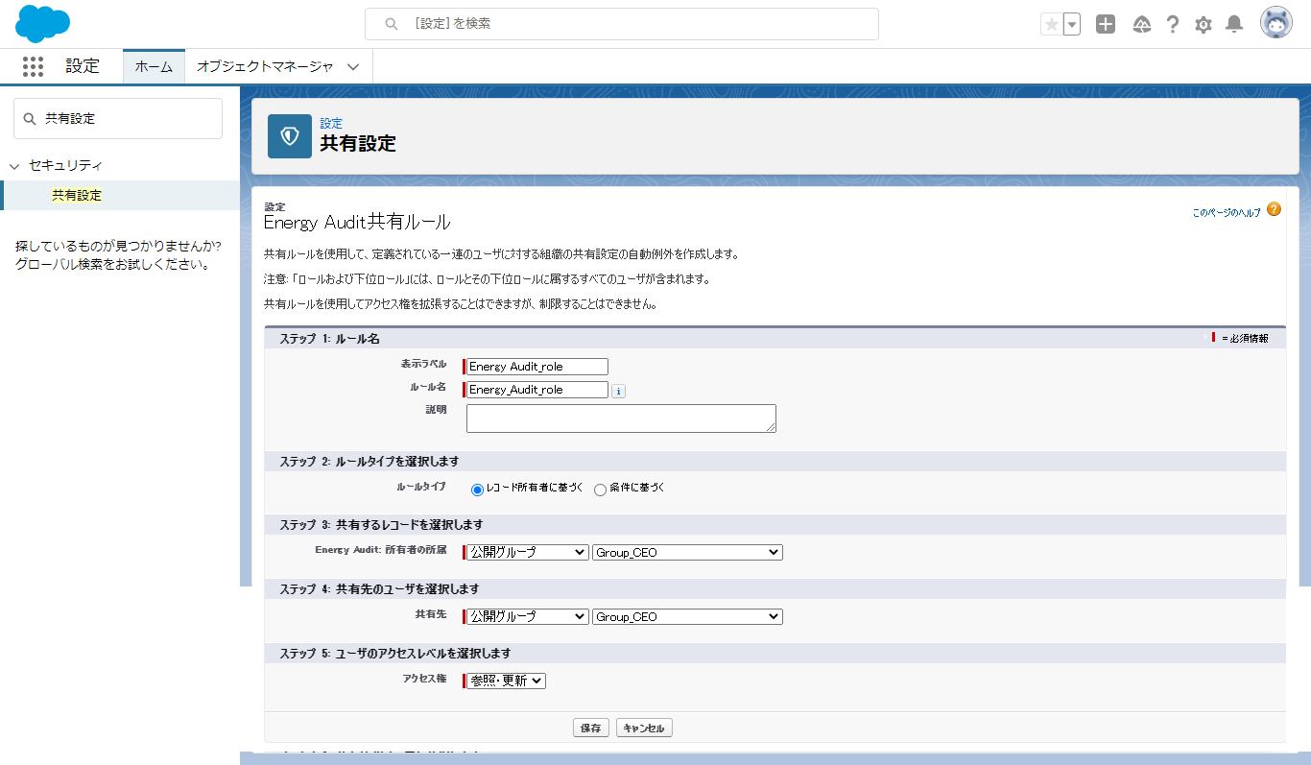Open the このページのヘルプ link

point(1227,213)
